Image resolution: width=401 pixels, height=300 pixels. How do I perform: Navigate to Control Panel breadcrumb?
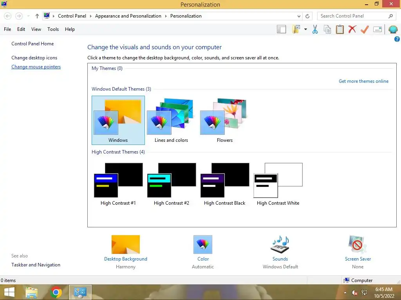[72, 16]
